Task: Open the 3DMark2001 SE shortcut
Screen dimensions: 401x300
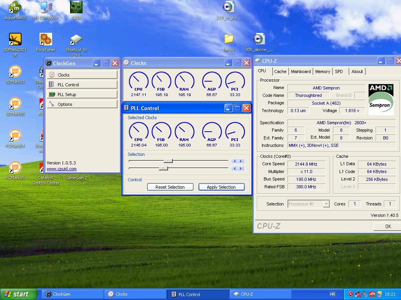Action: click(x=15, y=45)
